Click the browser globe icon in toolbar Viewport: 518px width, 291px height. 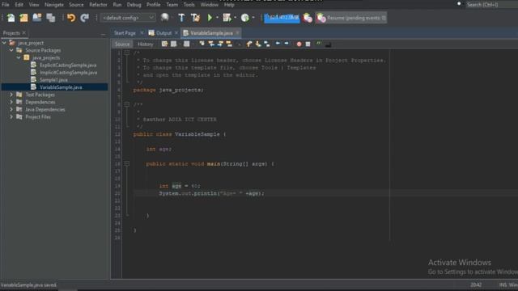(x=164, y=17)
